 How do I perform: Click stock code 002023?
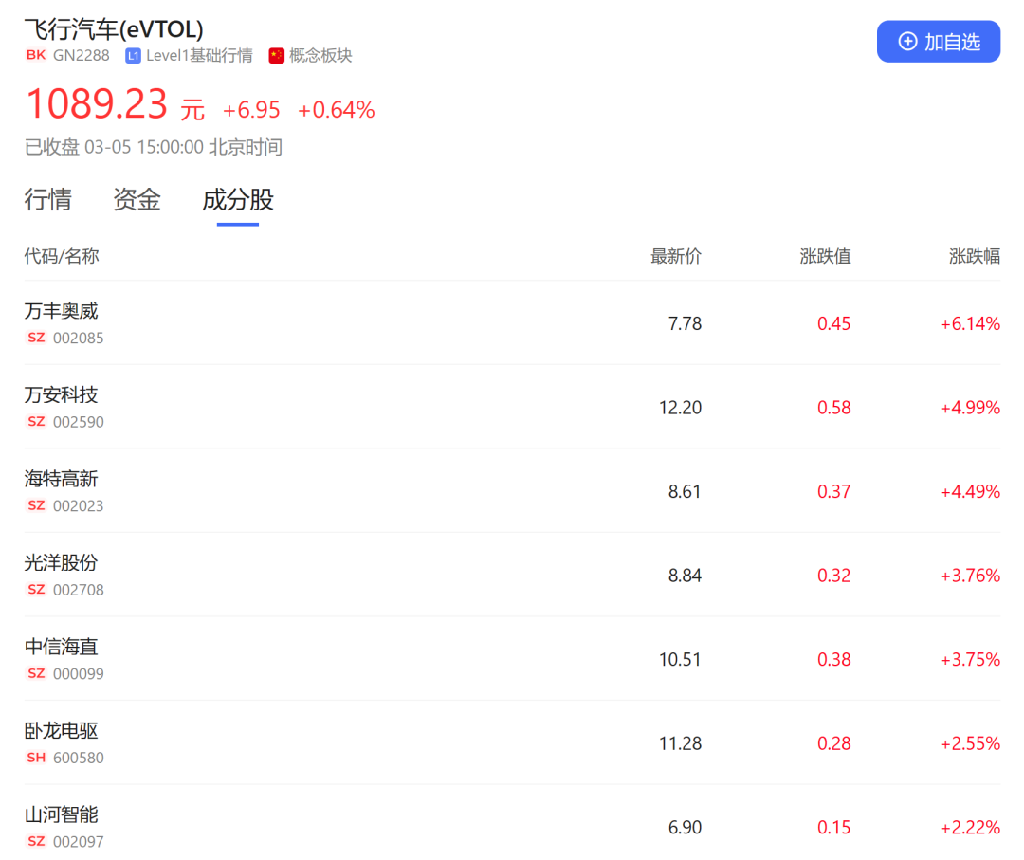pyautogui.click(x=79, y=506)
